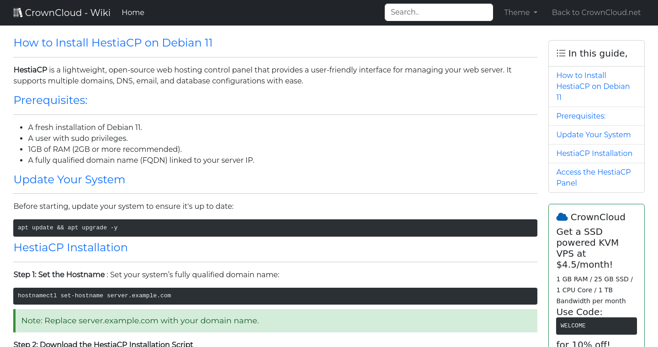Click the Update Your System sidebar link
This screenshot has height=347, width=658.
tap(593, 135)
